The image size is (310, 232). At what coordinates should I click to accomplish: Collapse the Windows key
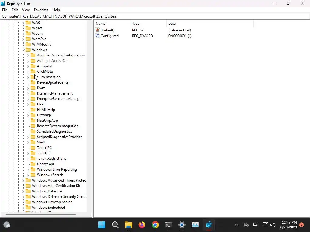pos(23,50)
